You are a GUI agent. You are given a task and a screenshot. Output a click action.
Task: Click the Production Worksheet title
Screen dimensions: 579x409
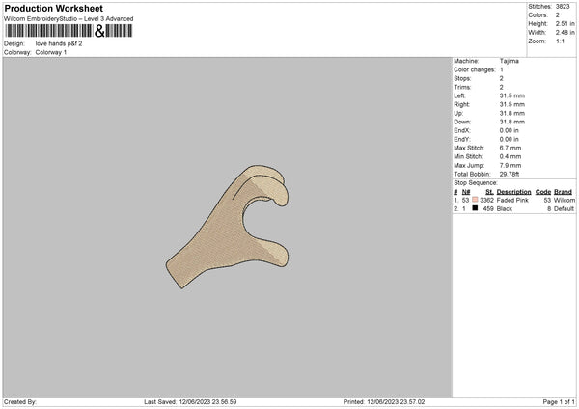[x=53, y=8]
